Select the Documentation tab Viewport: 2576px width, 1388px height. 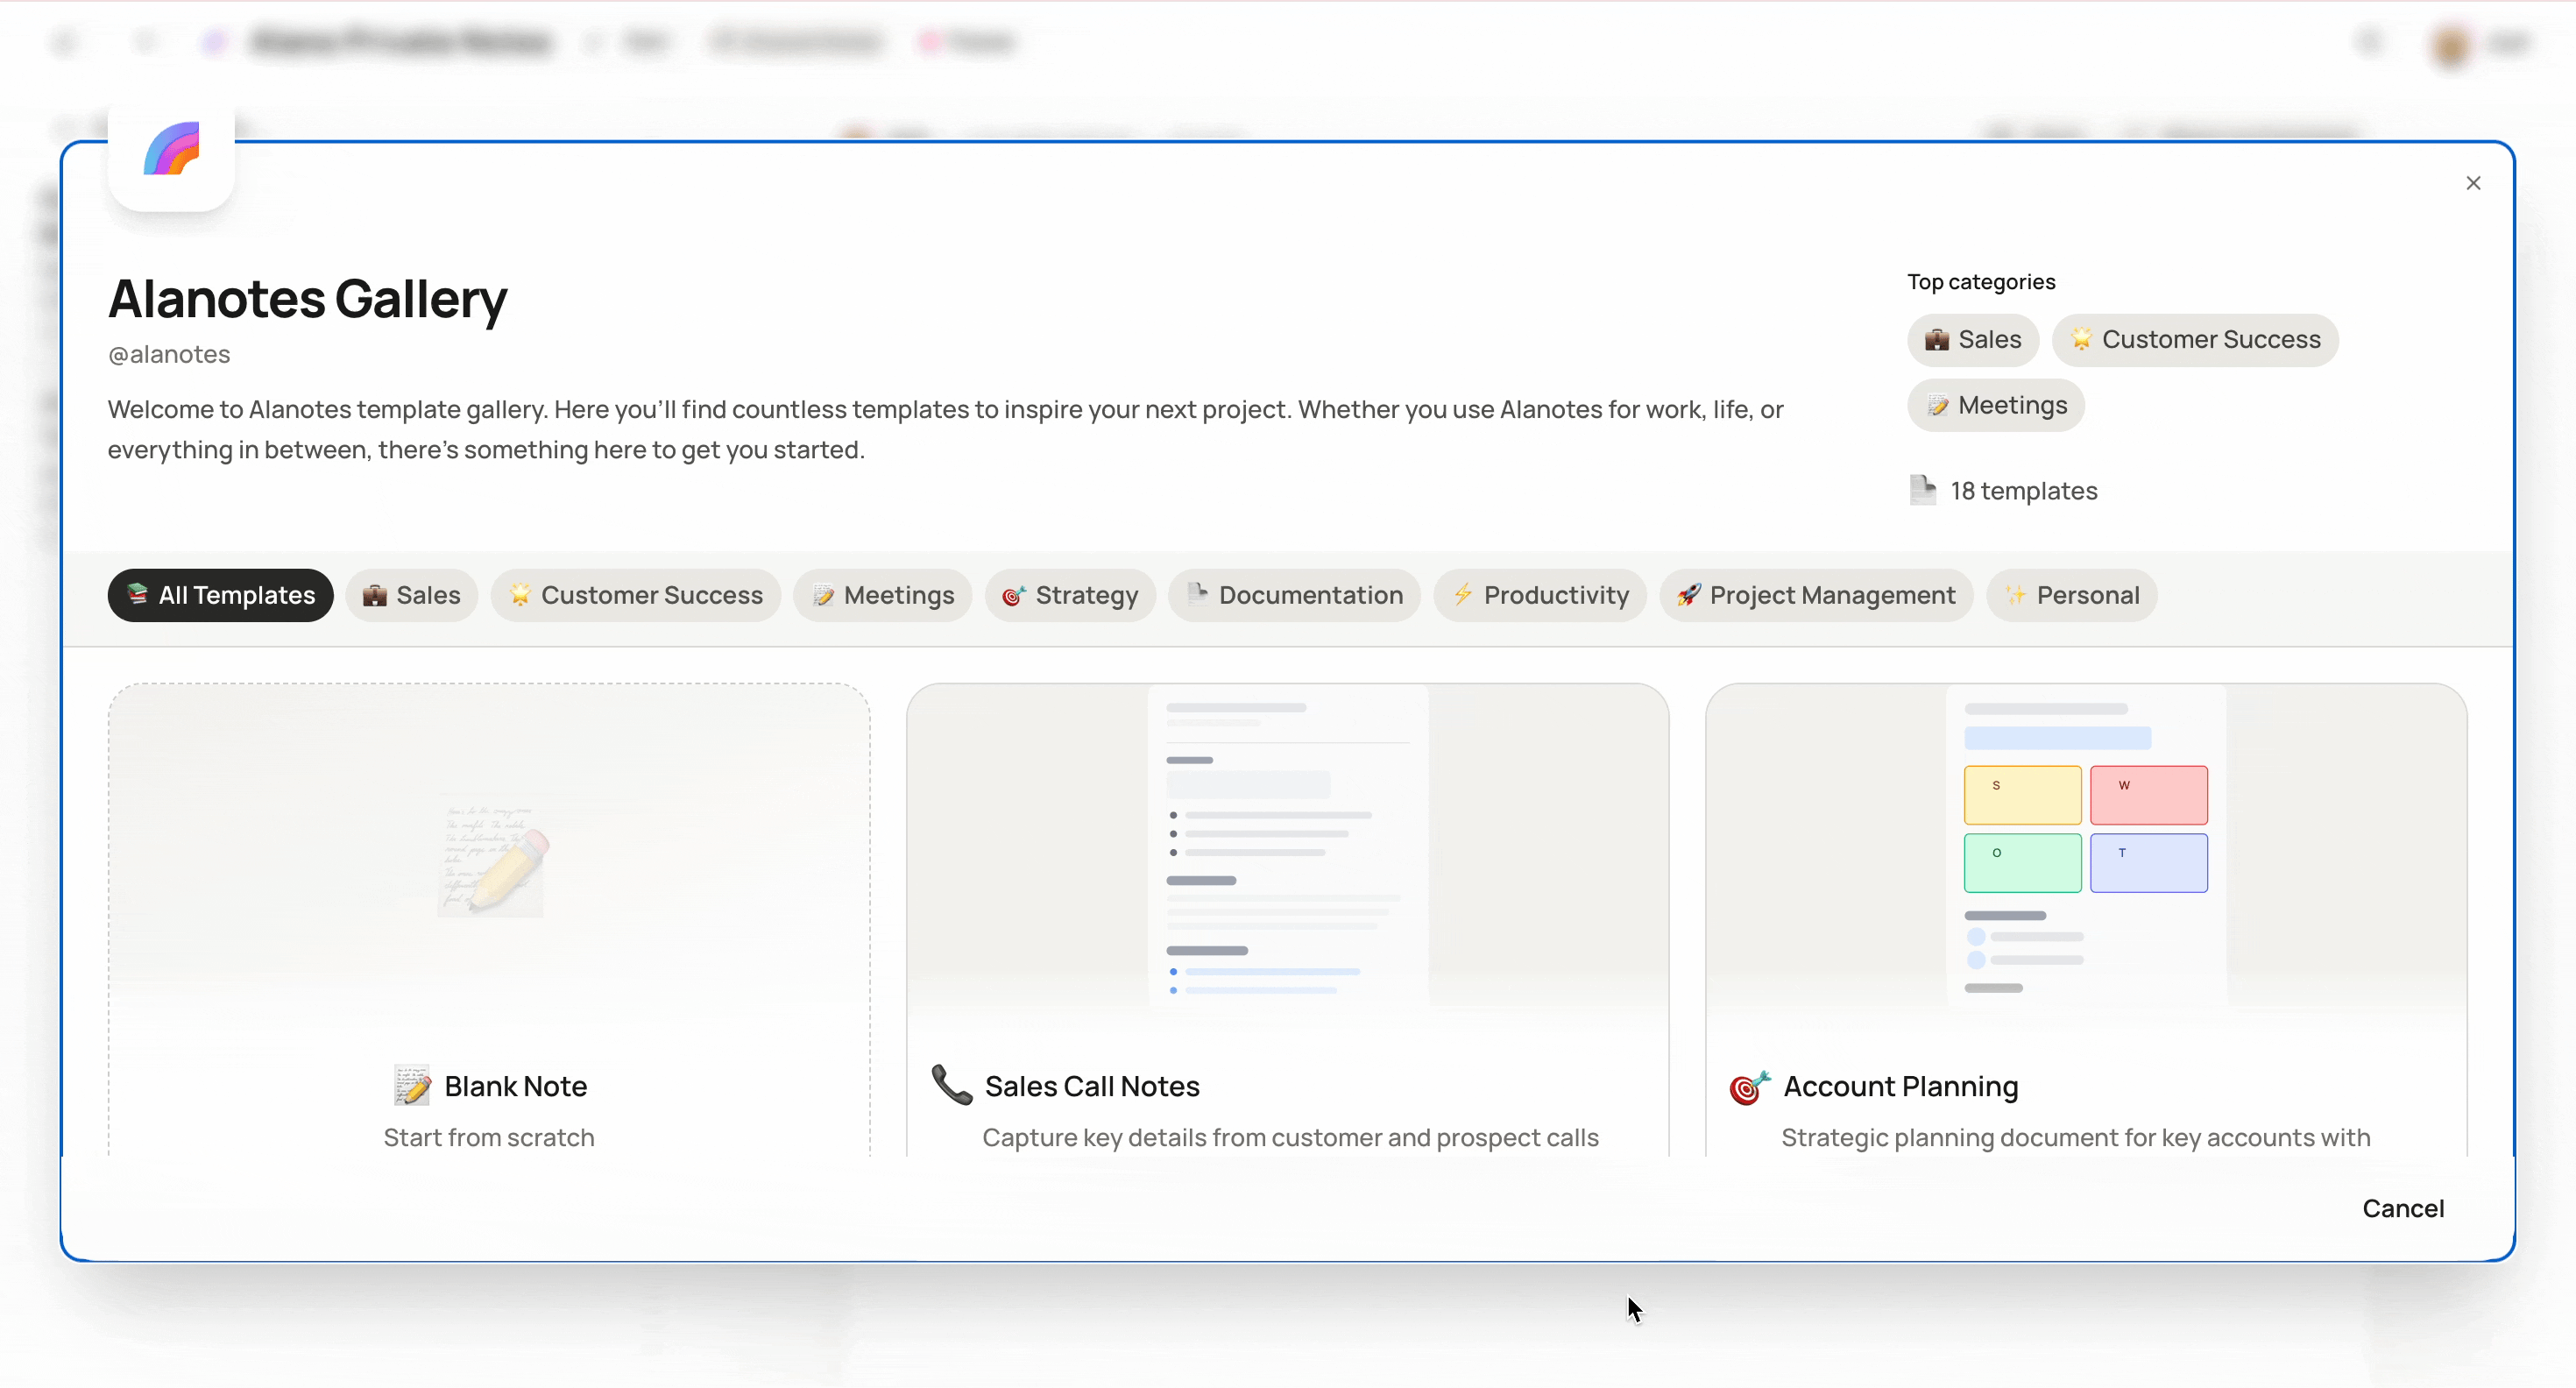tap(1294, 595)
